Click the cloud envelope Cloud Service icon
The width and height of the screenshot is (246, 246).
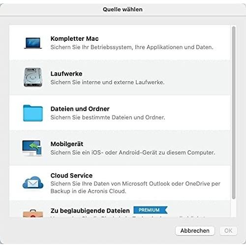click(33, 183)
